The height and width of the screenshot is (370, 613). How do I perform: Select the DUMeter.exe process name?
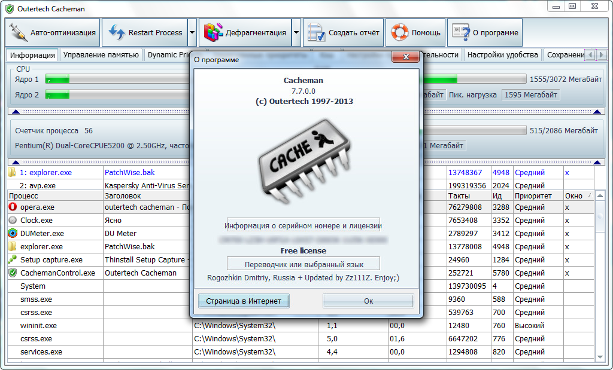pos(43,233)
